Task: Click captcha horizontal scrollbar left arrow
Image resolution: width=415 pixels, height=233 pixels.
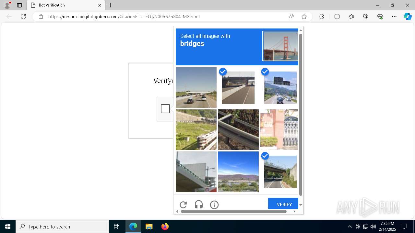Action: pos(177,211)
